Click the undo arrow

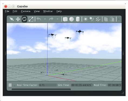pyautogui.click(x=39, y=19)
